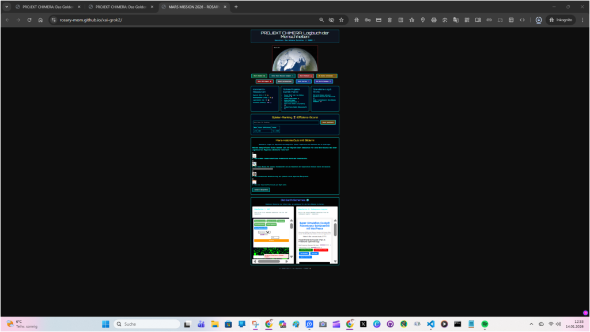Select the first Mars quiz answer image
Viewport: 590px width, 332px height.
(254, 156)
